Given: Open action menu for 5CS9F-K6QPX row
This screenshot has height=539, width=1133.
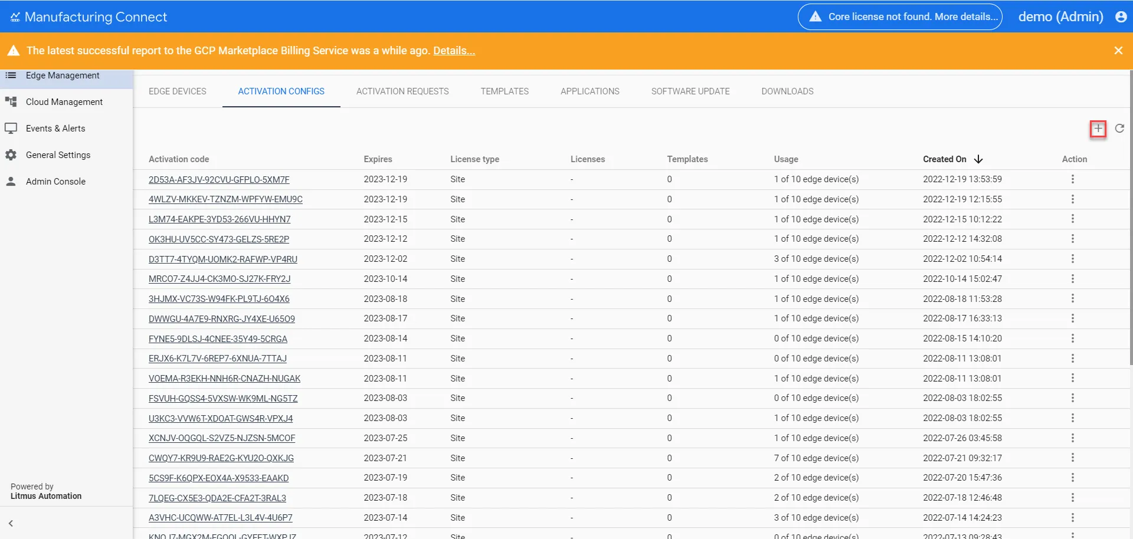Looking at the screenshot, I should click(x=1072, y=478).
